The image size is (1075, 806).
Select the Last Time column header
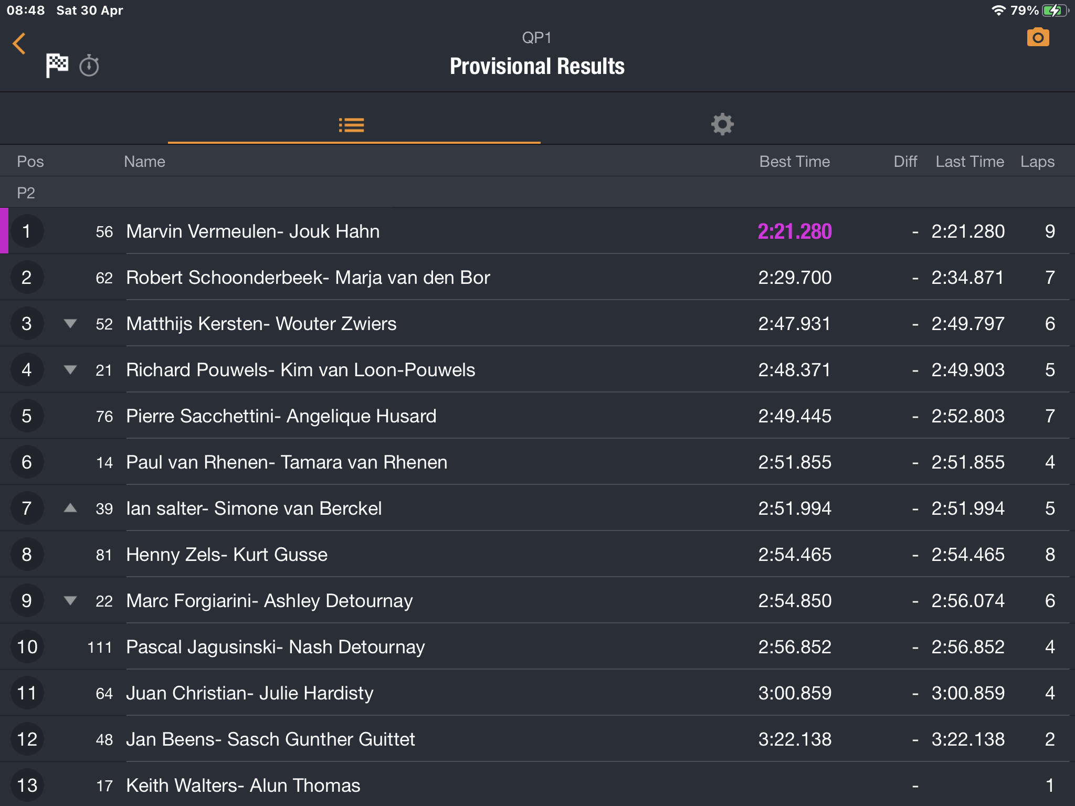[x=970, y=162]
